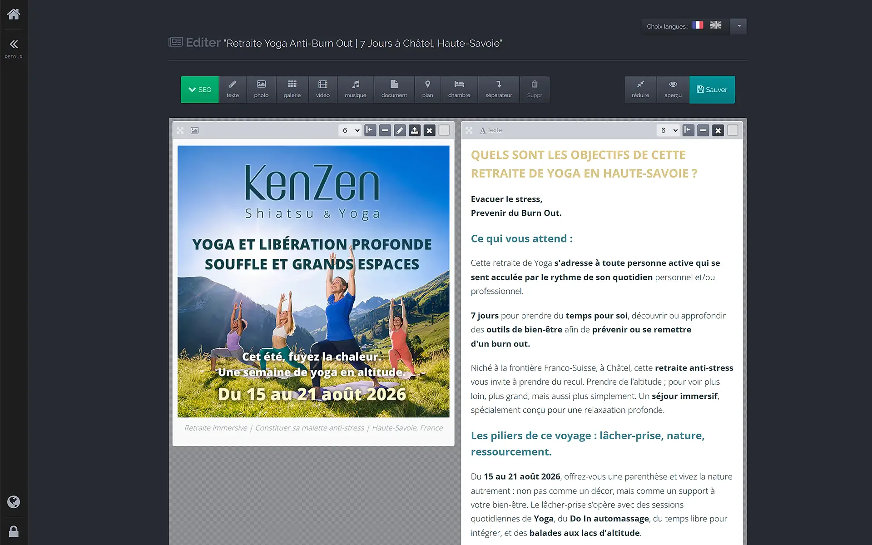Click the photo block move handle icon
This screenshot has height=545, width=872.
(180, 130)
